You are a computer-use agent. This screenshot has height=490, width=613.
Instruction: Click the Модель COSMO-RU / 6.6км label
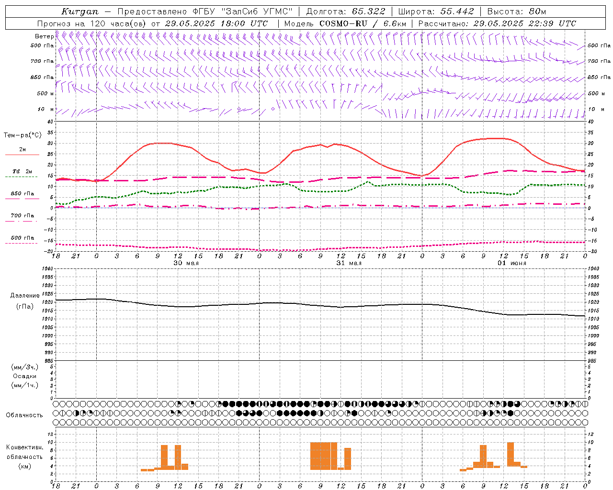point(345,23)
